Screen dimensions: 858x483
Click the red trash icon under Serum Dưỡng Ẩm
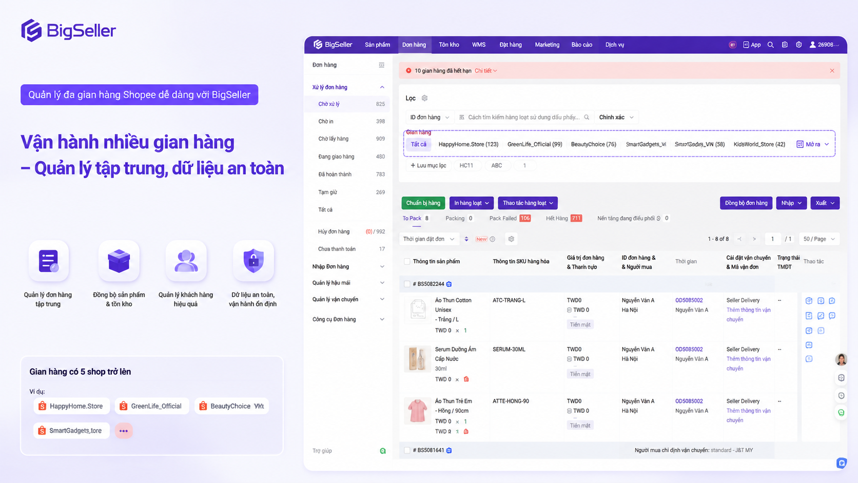click(x=466, y=379)
